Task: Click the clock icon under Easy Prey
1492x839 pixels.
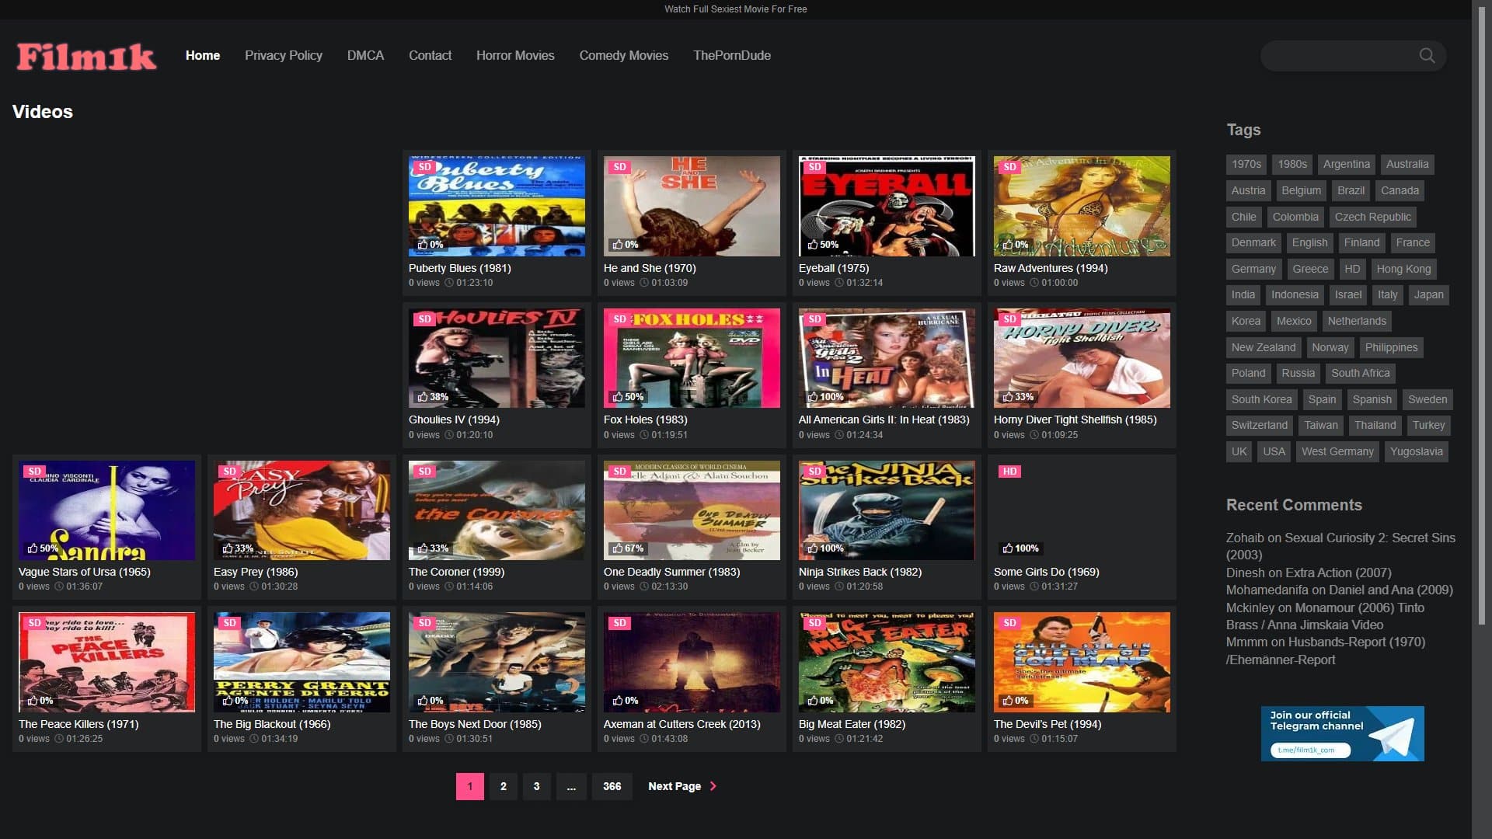Action: pyautogui.click(x=255, y=587)
